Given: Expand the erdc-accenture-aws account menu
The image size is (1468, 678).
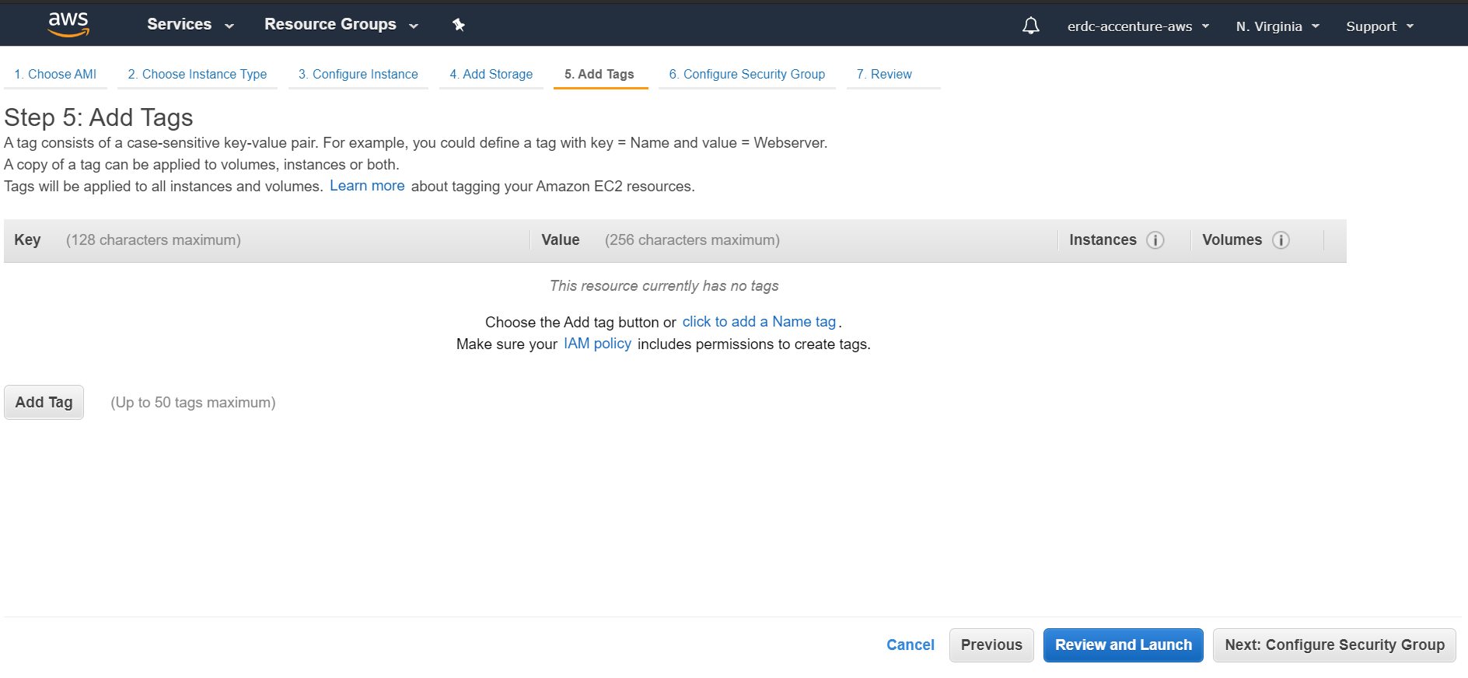Looking at the screenshot, I should [x=1138, y=26].
